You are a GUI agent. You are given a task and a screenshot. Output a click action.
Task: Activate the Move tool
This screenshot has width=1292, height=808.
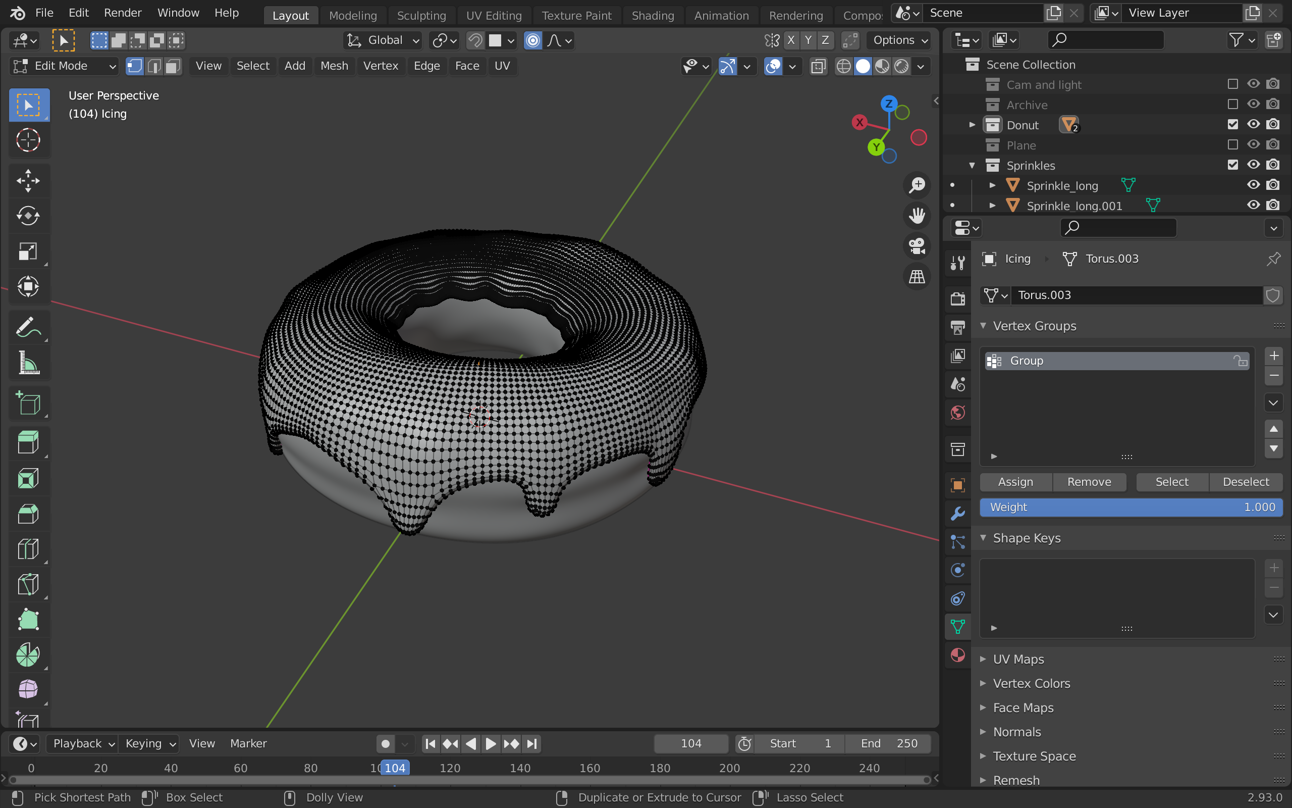28,181
